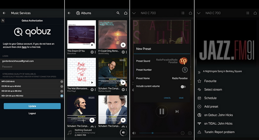
Task: Open the Pink Floyd The Wall album cover
Action: [x=81, y=72]
